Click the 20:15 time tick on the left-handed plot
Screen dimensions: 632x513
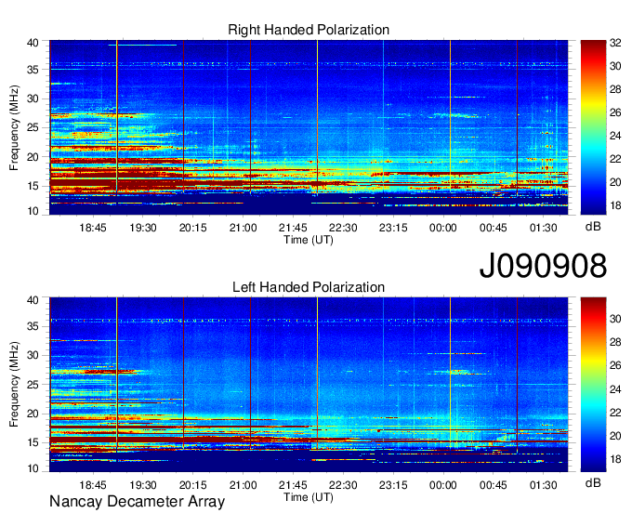click(192, 485)
